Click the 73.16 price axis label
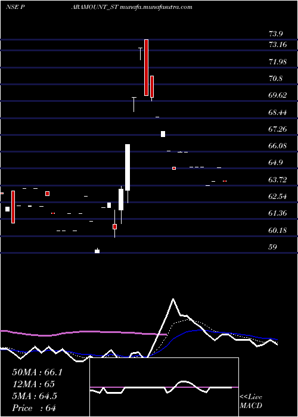 click(x=278, y=45)
